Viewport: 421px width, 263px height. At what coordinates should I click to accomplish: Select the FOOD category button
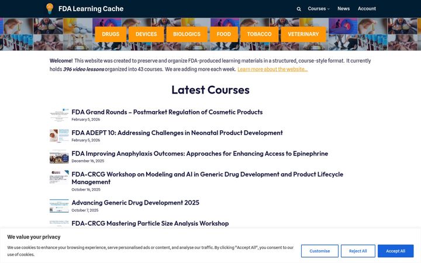[223, 34]
